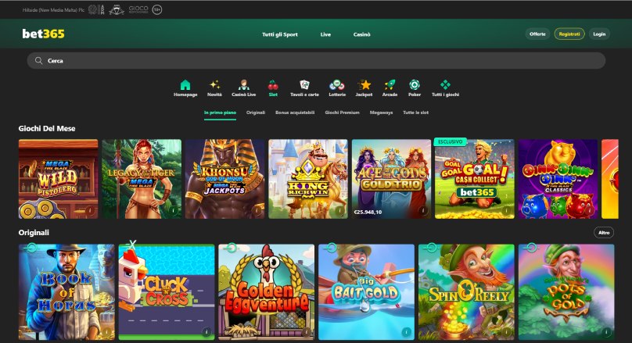
Task: Launch Book of Horus game
Action: coord(66,292)
